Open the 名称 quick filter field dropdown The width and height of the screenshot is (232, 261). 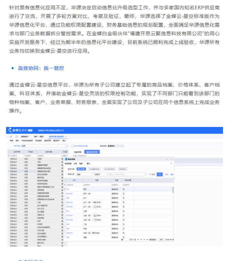coord(85,174)
